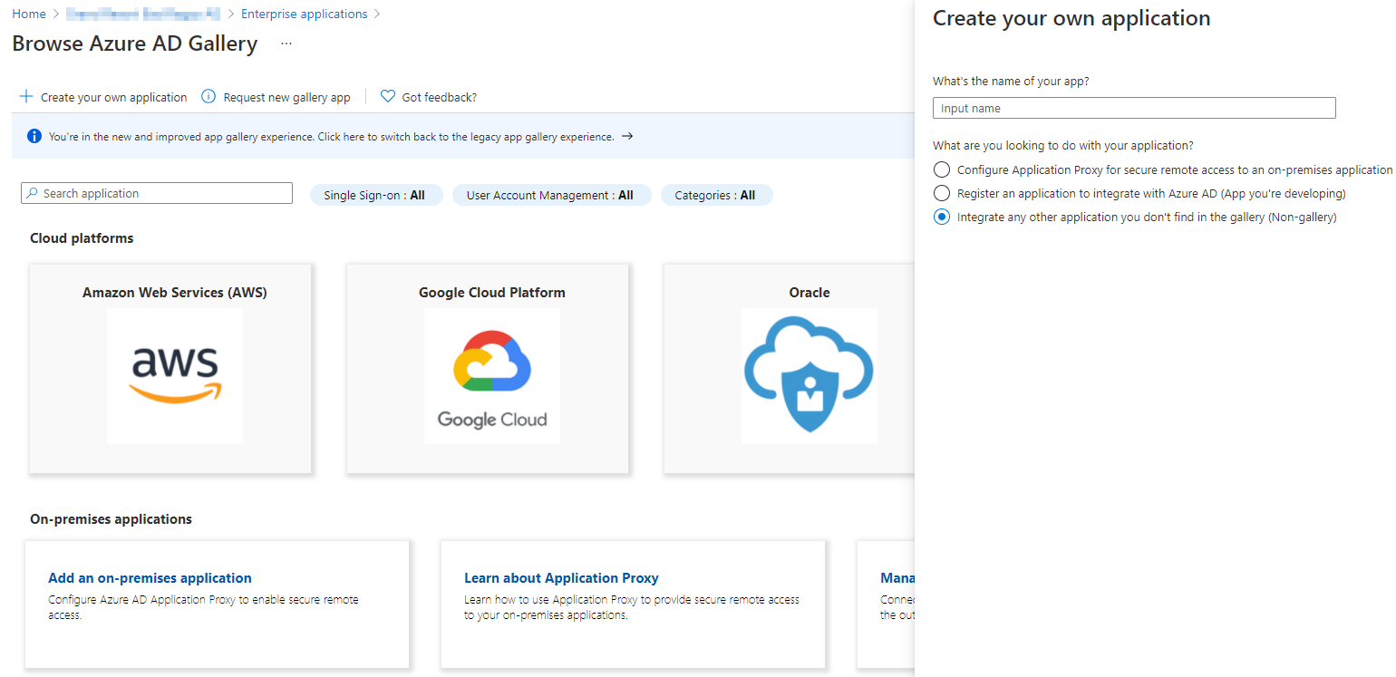
Task: Open Add an on-premises application
Action: point(150,577)
